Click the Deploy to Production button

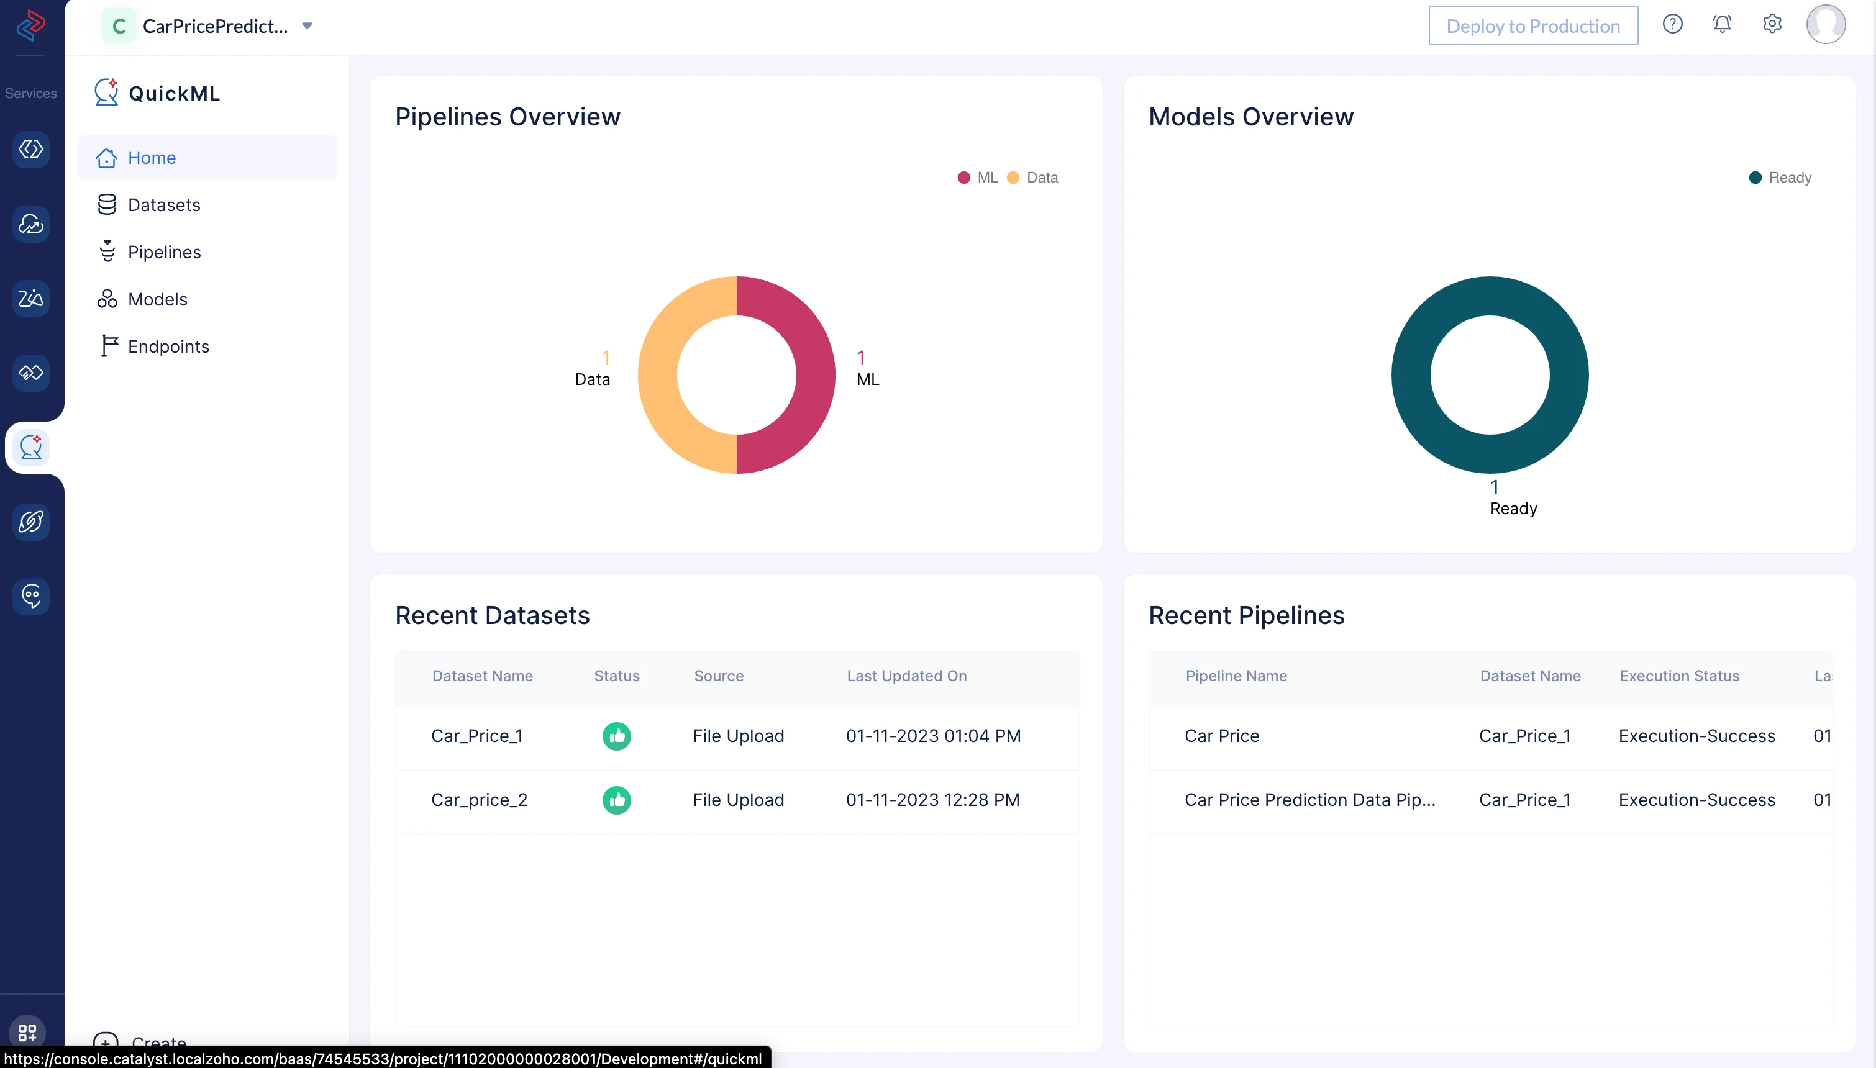click(x=1533, y=25)
